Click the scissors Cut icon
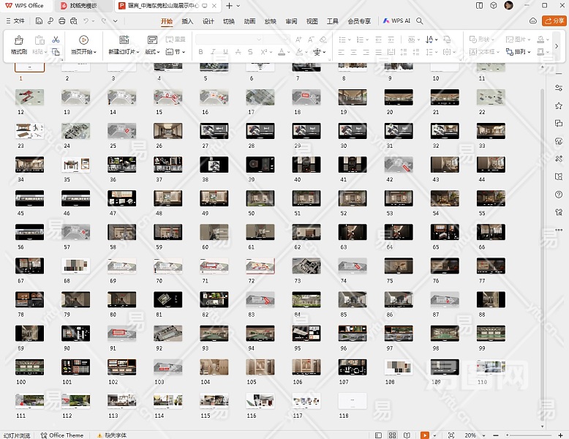This screenshot has height=439, width=569. (56, 40)
